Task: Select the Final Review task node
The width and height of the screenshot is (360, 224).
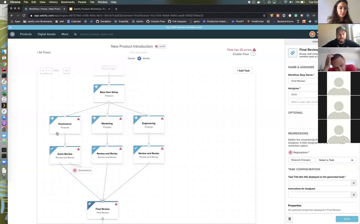Action: coord(103,210)
